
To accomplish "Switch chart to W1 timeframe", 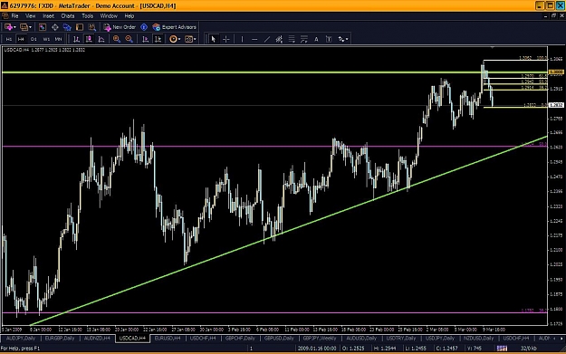I will click(46, 39).
